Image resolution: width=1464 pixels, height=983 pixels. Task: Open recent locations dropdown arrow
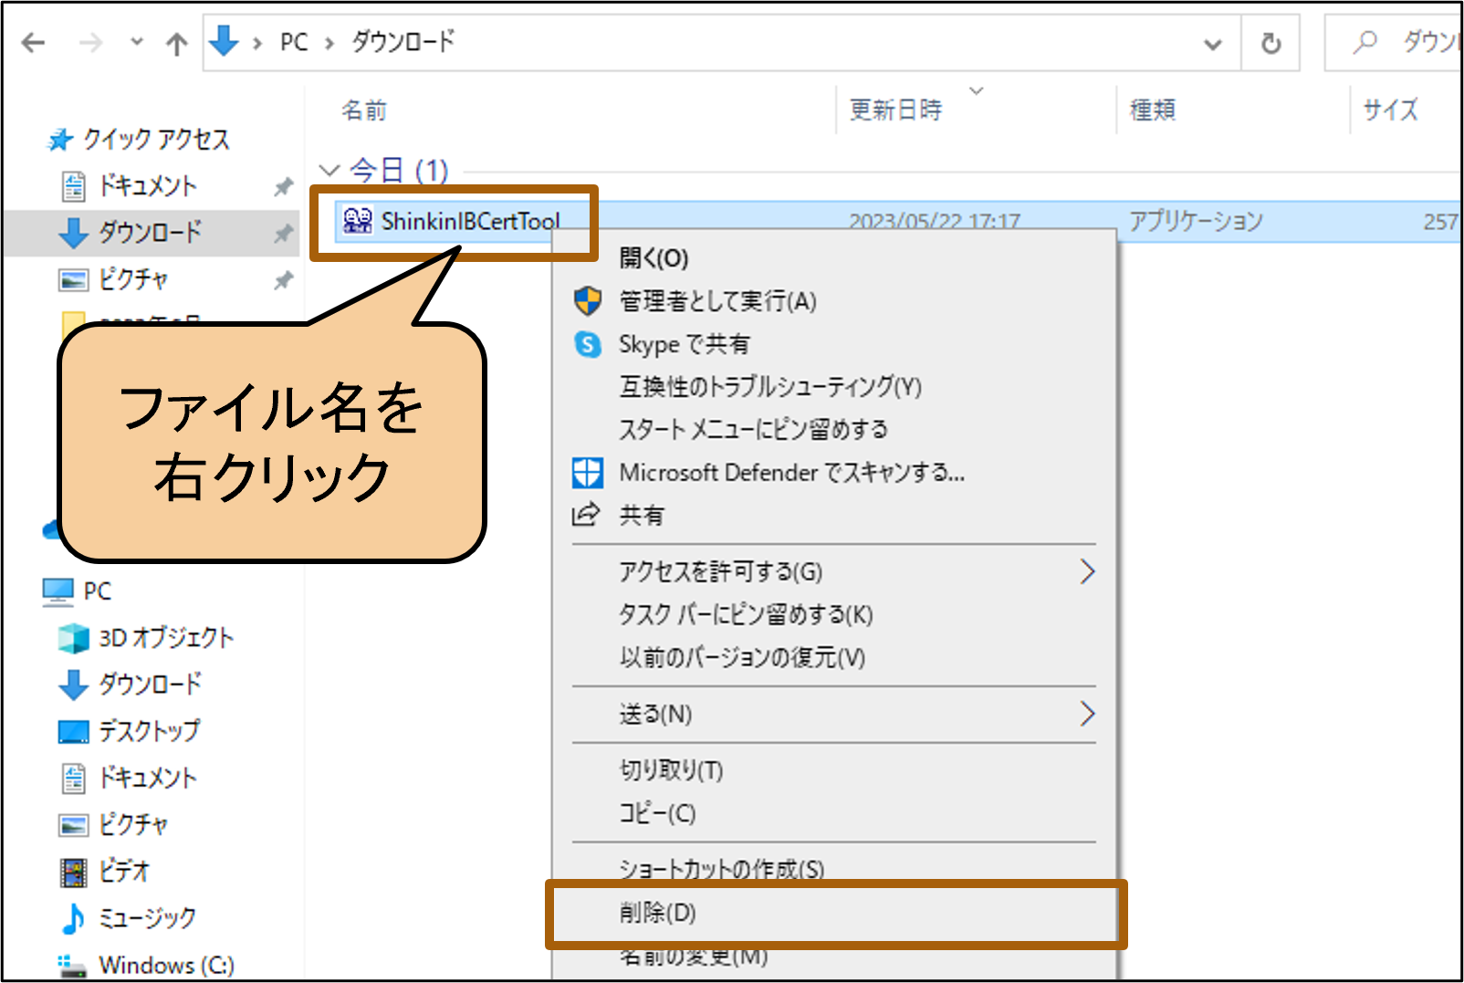(137, 42)
